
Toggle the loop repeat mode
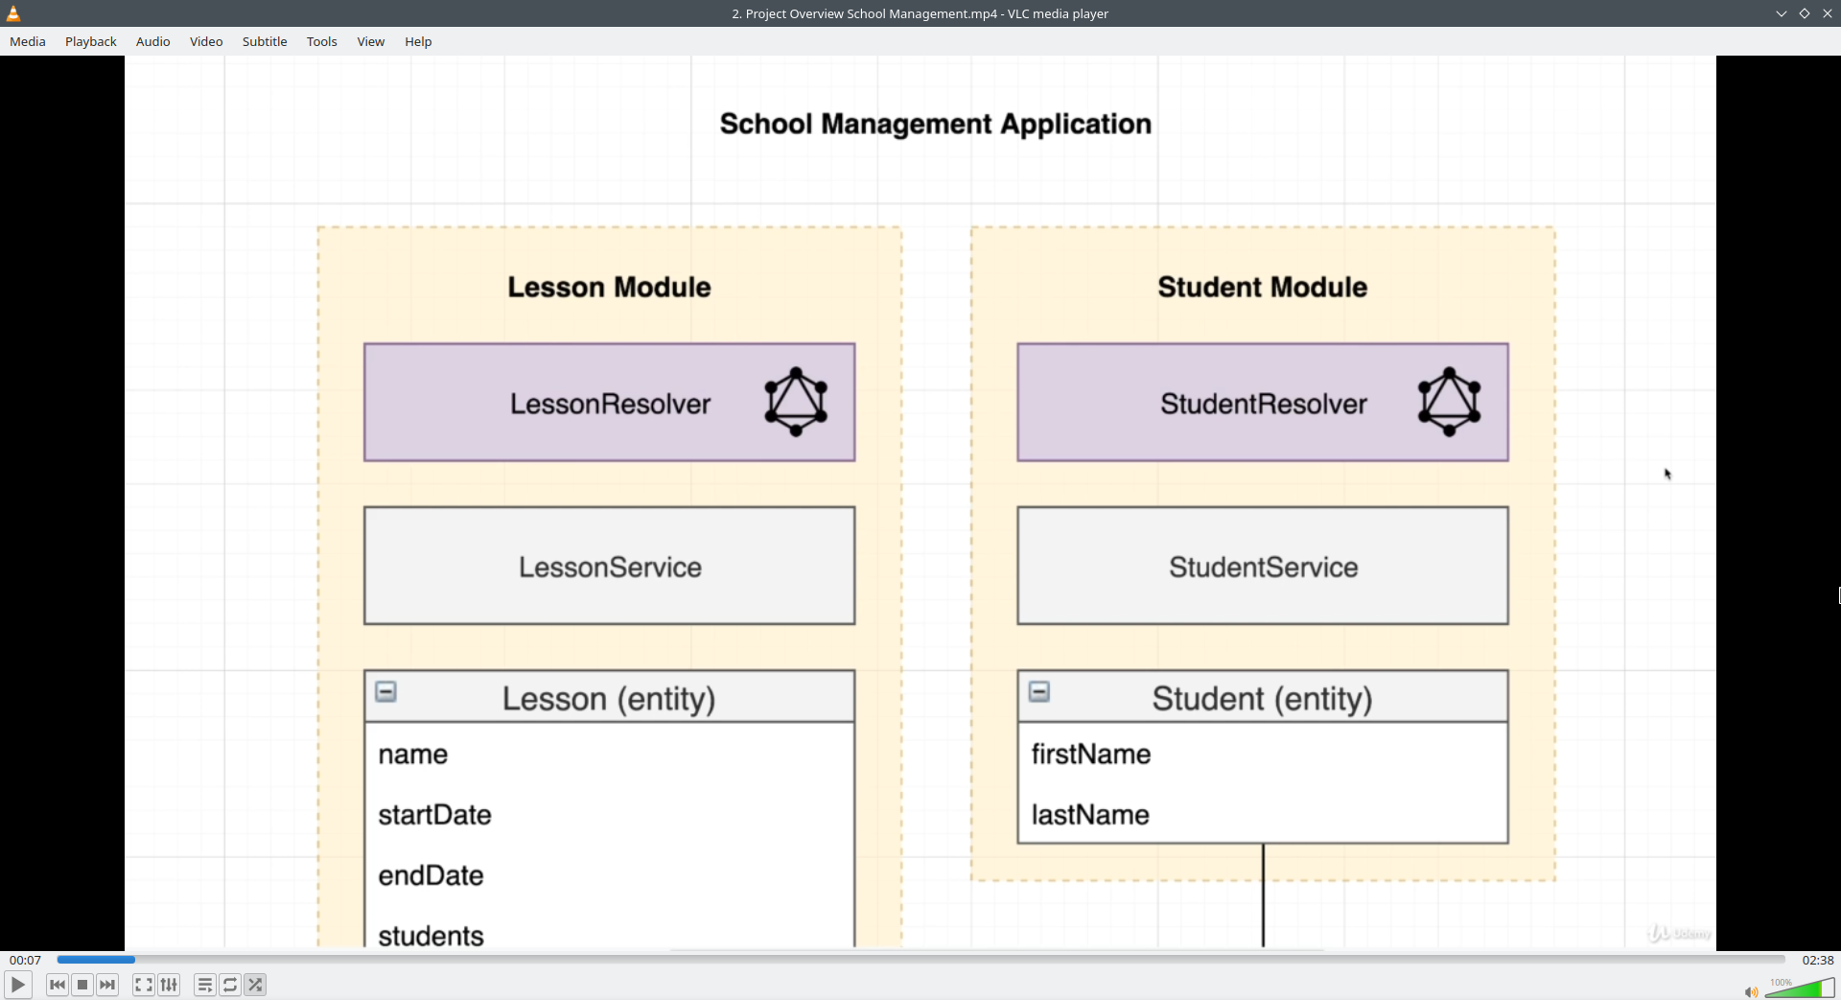pyautogui.click(x=230, y=985)
